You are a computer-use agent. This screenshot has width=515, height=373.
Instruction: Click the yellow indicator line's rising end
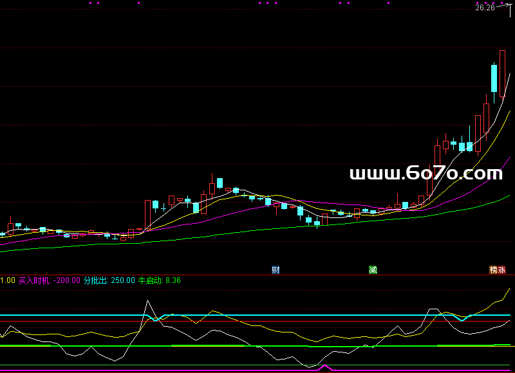[x=509, y=289]
